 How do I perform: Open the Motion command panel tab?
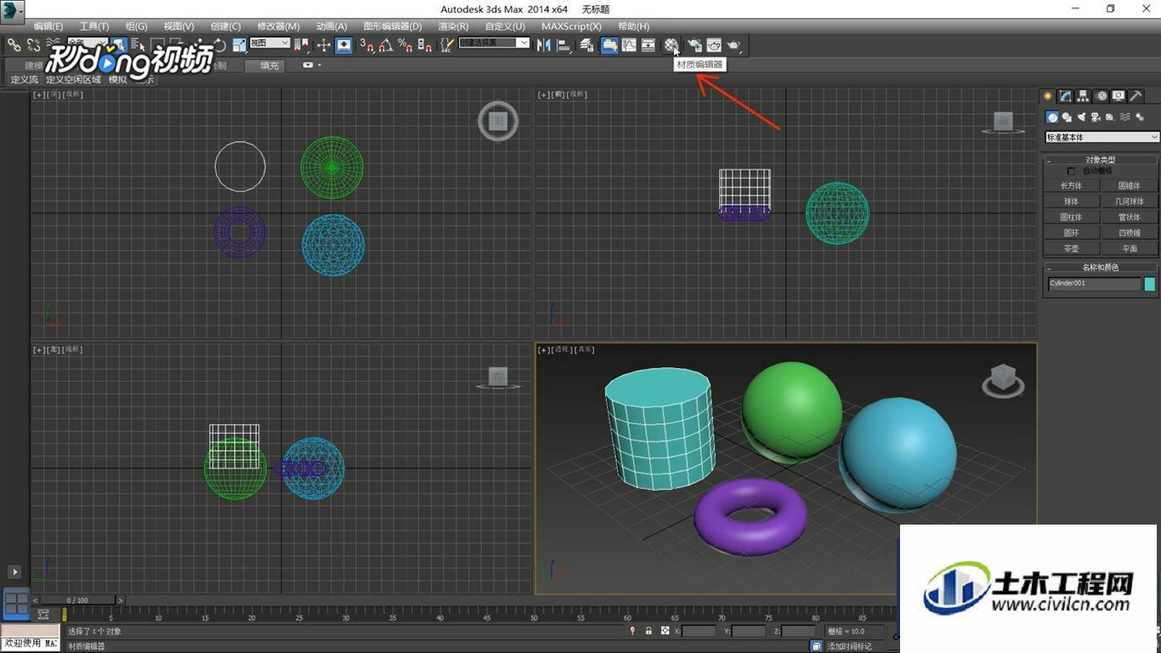tap(1102, 96)
